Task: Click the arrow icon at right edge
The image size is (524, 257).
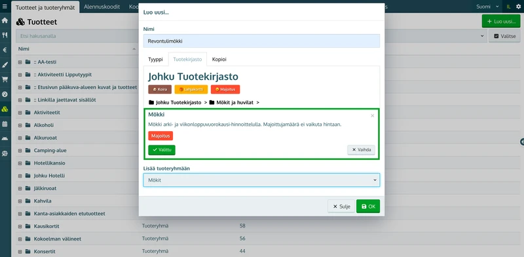Action: [521, 142]
